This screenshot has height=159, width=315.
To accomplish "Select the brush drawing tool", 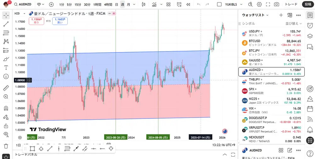I will coord(6,59).
